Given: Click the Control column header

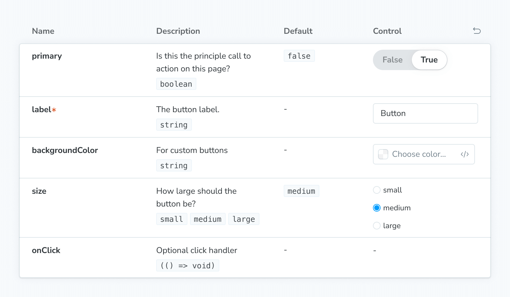Looking at the screenshot, I should pyautogui.click(x=387, y=31).
